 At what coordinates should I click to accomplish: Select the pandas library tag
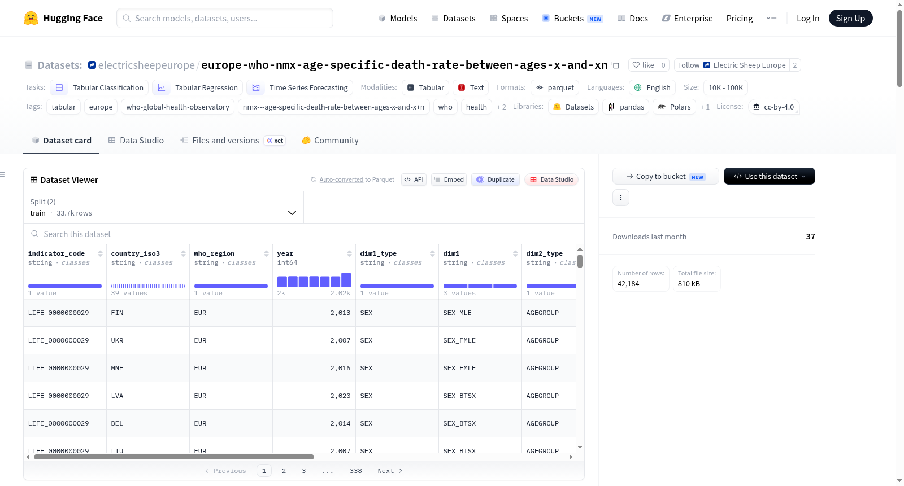click(625, 107)
